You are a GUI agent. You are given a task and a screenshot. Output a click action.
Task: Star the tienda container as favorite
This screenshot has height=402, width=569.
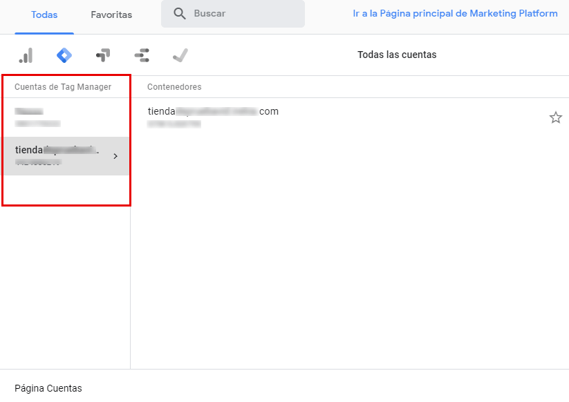click(555, 117)
